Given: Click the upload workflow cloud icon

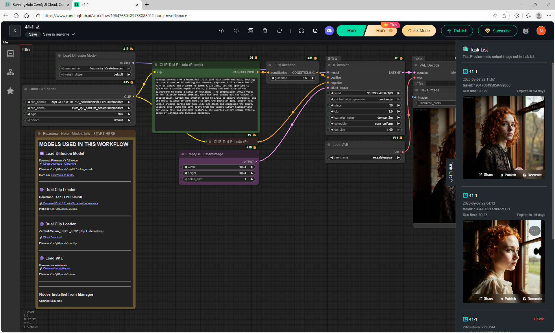Looking at the screenshot, I should [x=222, y=31].
